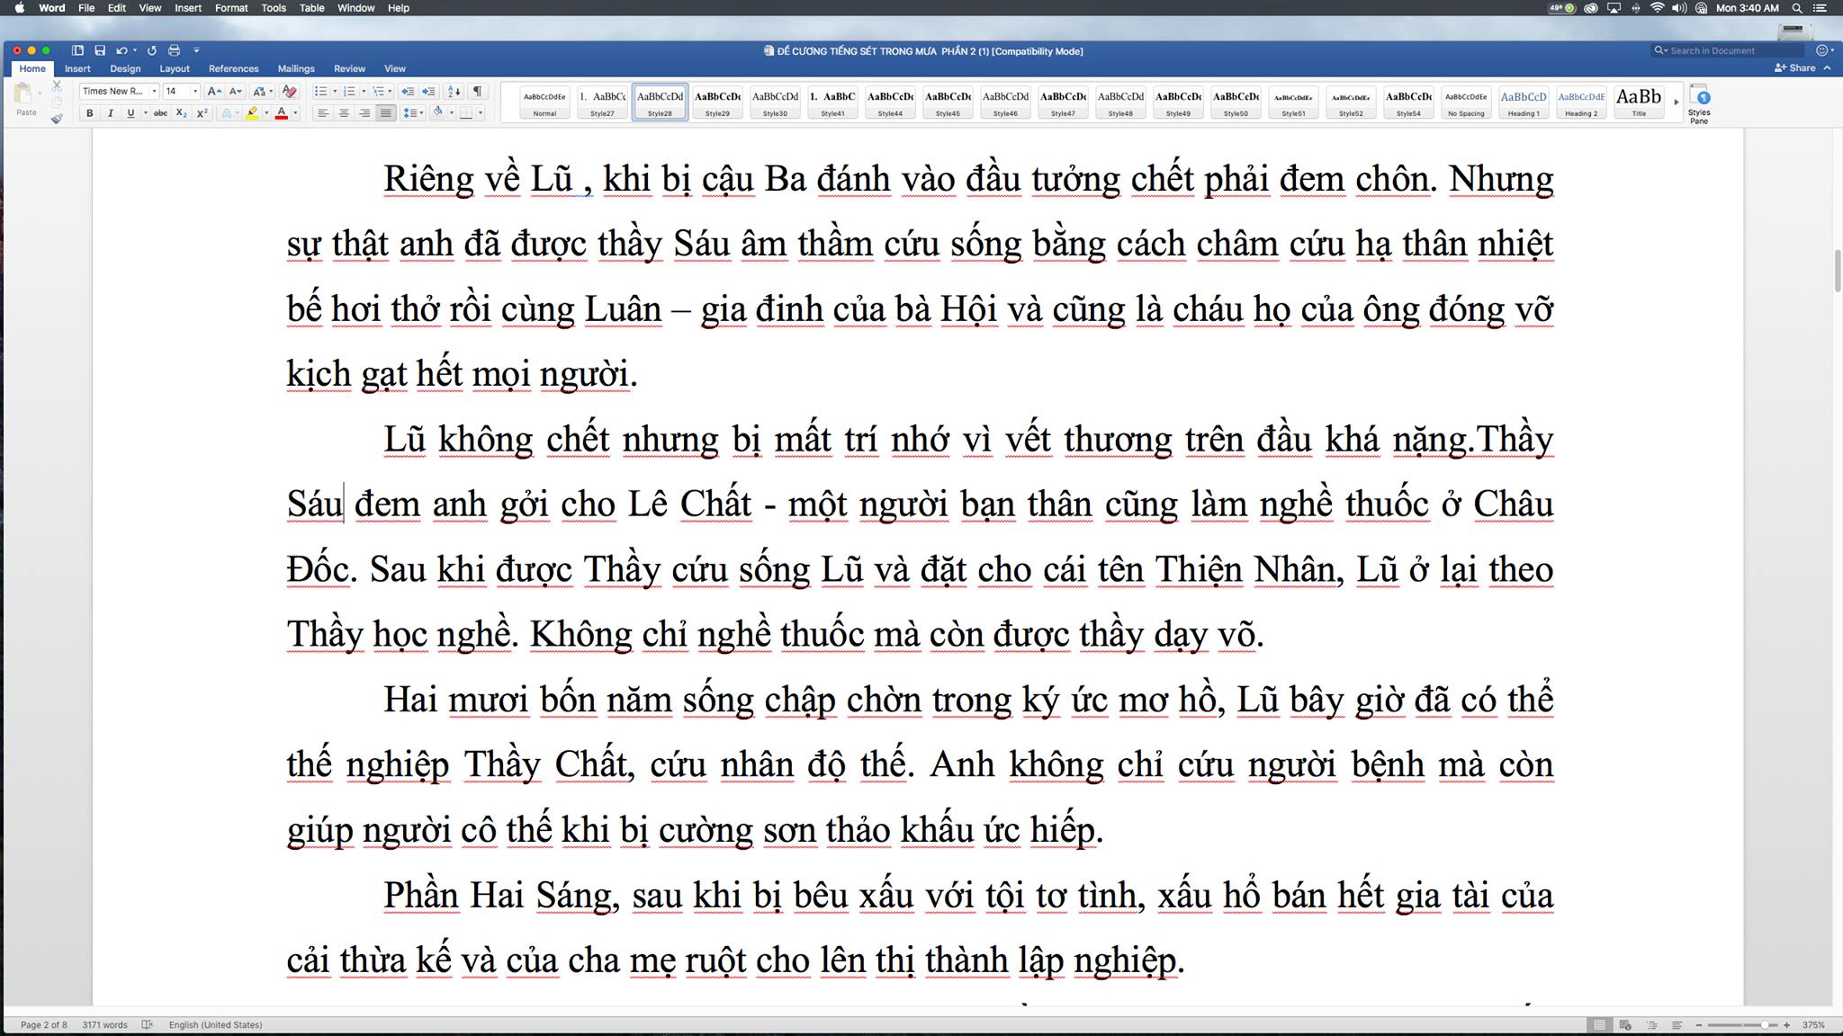Viewport: 1843px width, 1036px height.
Task: Start a numbered list
Action: (x=349, y=91)
